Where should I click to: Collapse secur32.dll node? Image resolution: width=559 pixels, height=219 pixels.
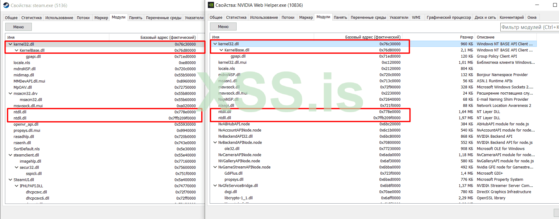point(16,167)
